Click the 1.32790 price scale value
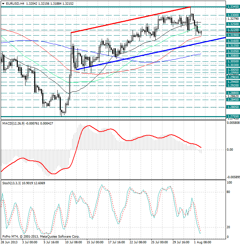Image resolution: width=240 pixels, height=245 pixels. pyautogui.click(x=233, y=19)
